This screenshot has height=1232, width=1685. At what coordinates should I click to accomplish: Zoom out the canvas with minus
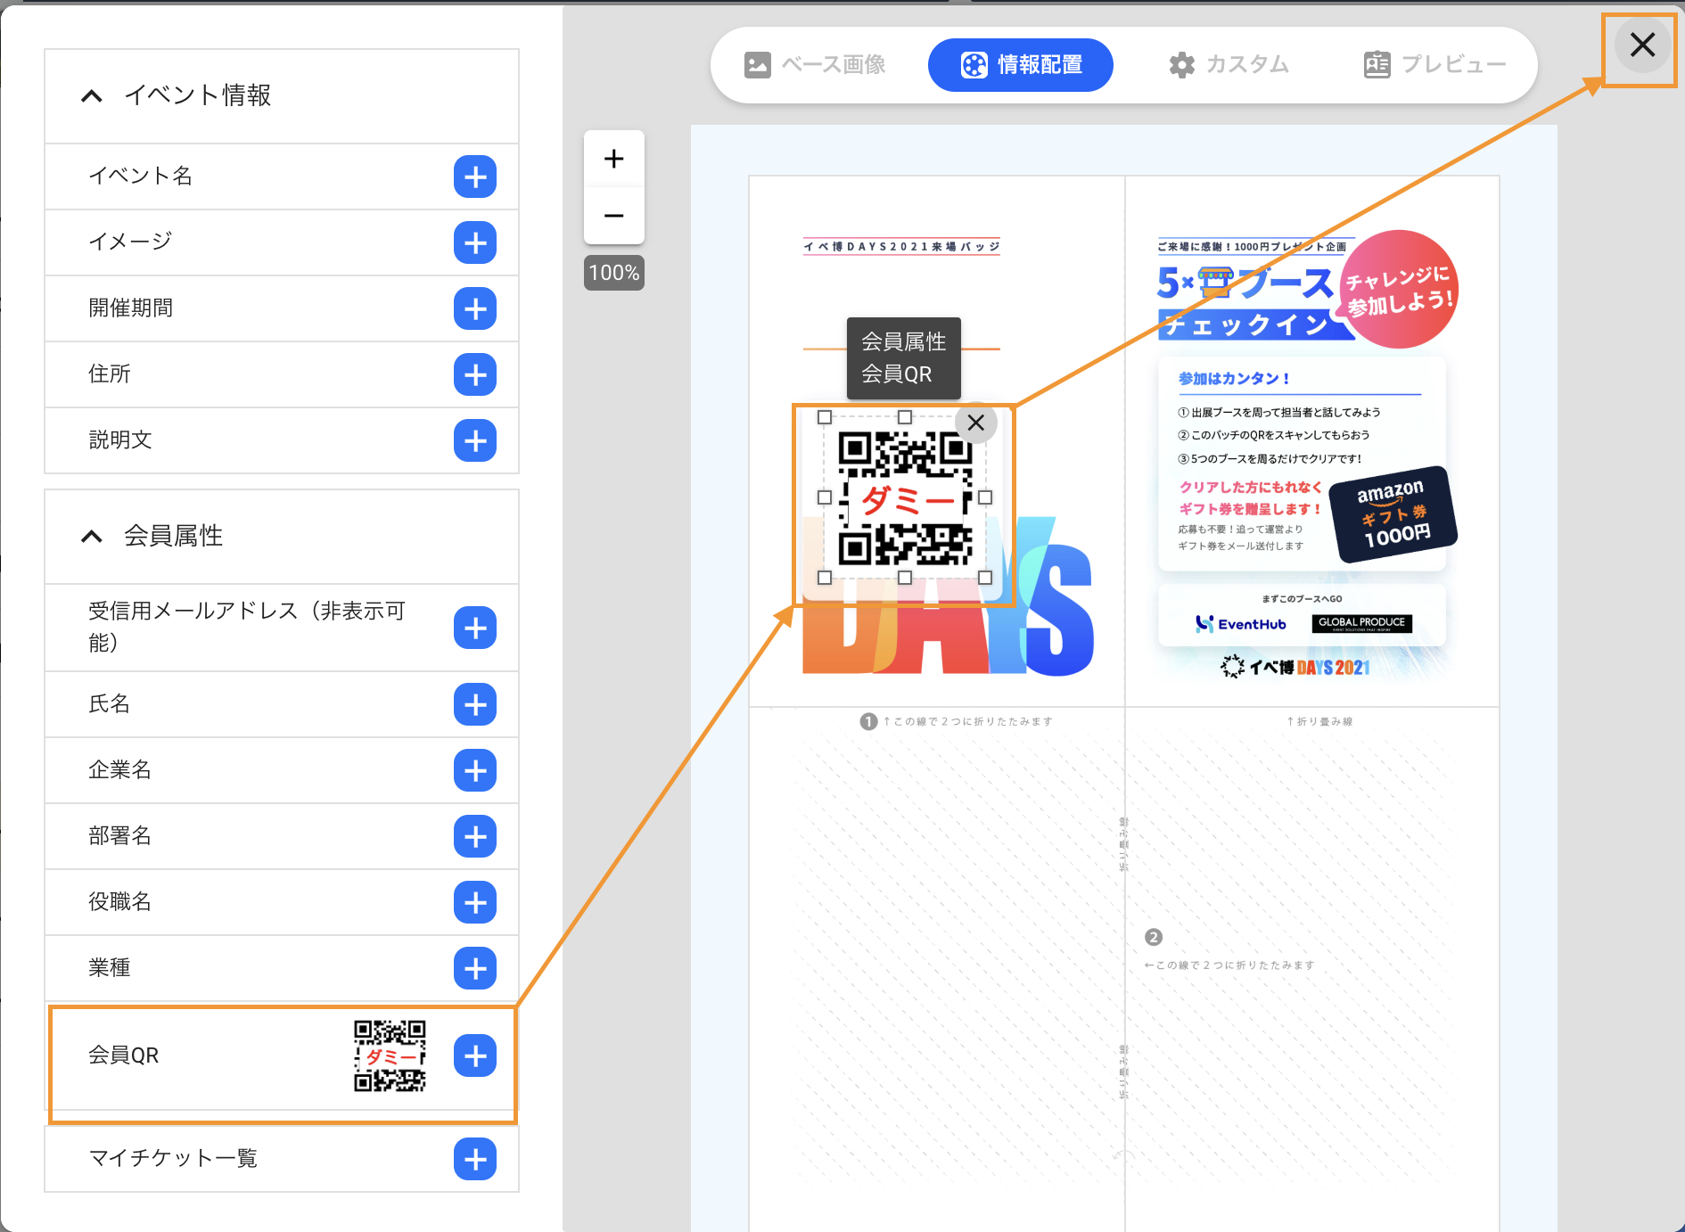pyautogui.click(x=614, y=216)
